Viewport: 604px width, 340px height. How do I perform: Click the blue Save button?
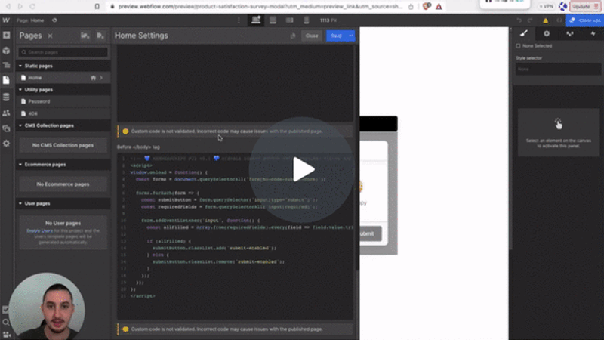336,36
